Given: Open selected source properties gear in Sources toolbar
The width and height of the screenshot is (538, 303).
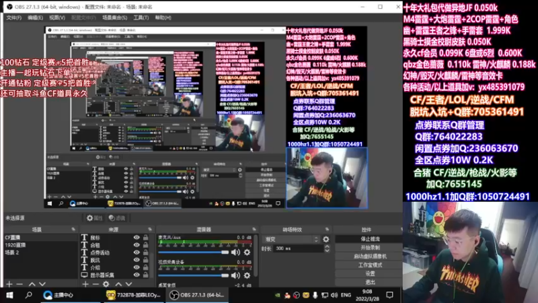Looking at the screenshot, I should point(106,284).
